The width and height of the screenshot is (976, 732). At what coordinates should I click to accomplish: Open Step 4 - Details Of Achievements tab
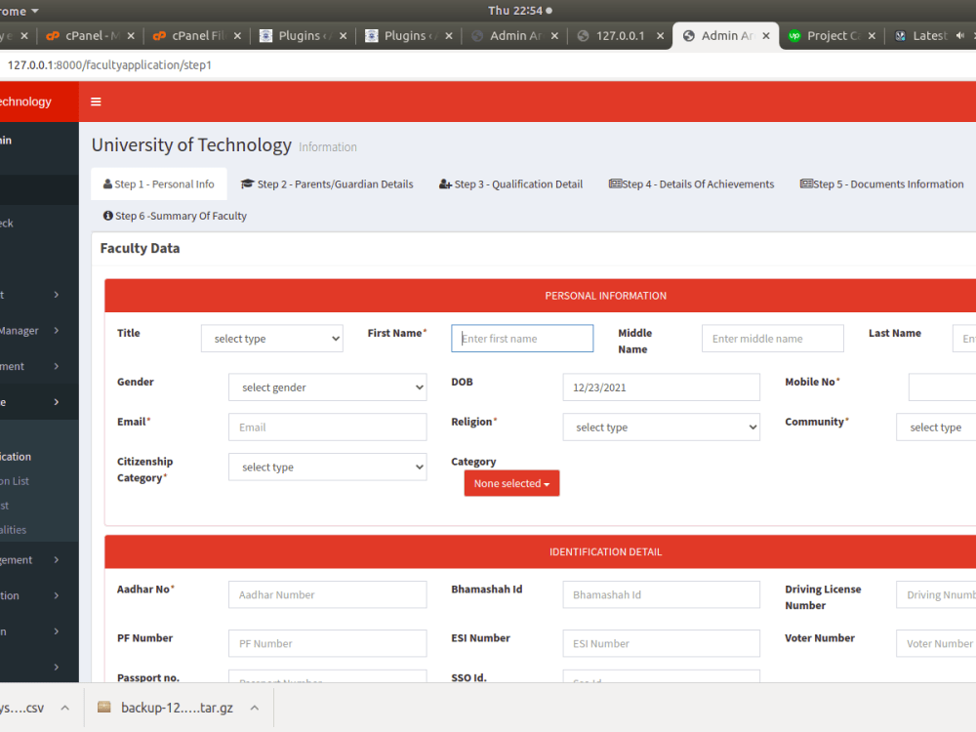tap(692, 184)
